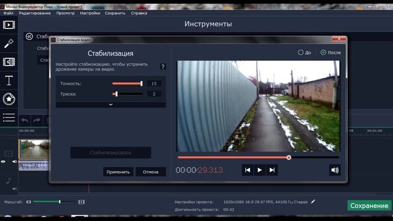Play the stabilized video preview

coord(260,170)
